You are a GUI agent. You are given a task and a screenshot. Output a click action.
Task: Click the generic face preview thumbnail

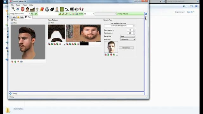click(111, 47)
